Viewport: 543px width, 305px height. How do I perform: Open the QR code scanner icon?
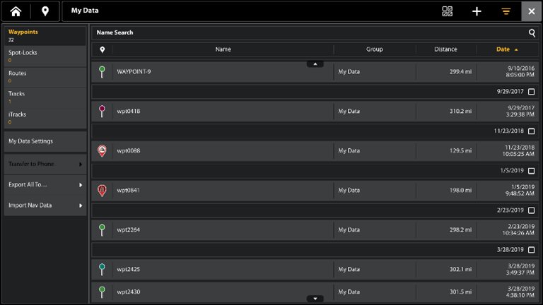pyautogui.click(x=447, y=11)
